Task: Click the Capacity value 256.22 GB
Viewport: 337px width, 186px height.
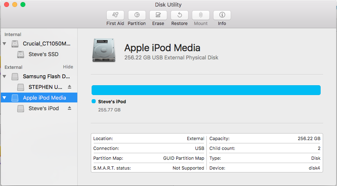Action: pos(309,138)
